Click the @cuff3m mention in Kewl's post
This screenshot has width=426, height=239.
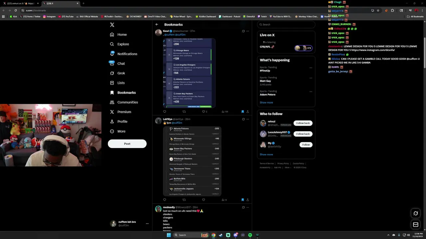[180, 35]
